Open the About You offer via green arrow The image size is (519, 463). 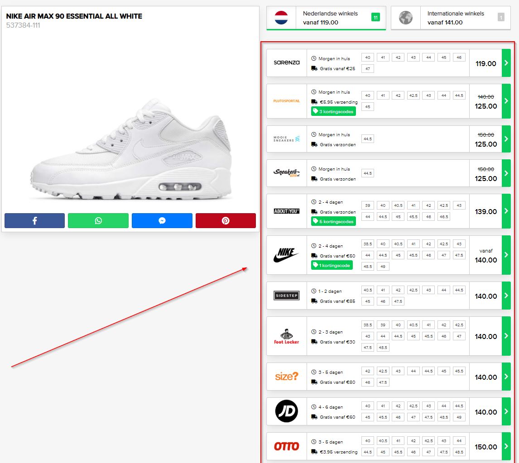506,211
